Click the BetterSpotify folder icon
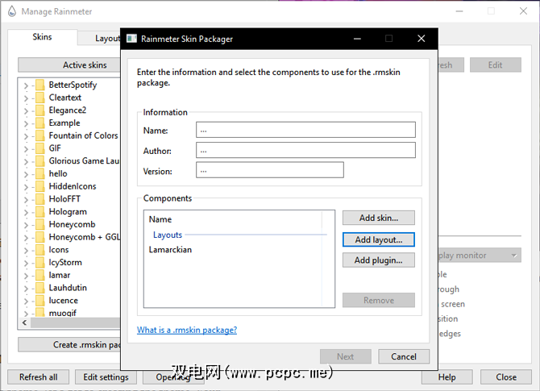The image size is (540, 391). (x=40, y=85)
